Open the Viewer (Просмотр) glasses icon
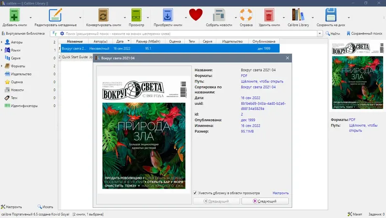 (x=136, y=15)
